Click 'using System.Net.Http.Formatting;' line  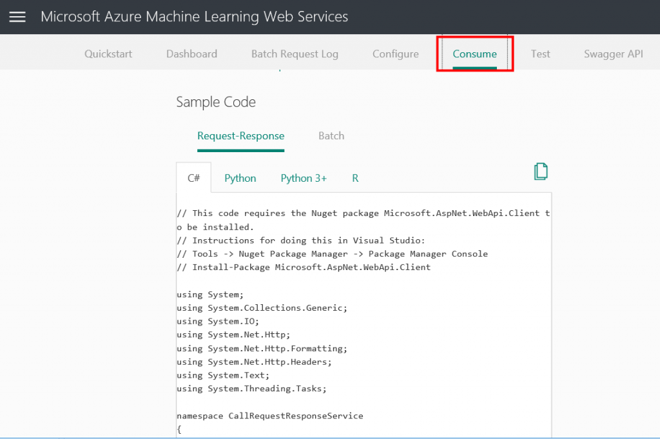(262, 349)
